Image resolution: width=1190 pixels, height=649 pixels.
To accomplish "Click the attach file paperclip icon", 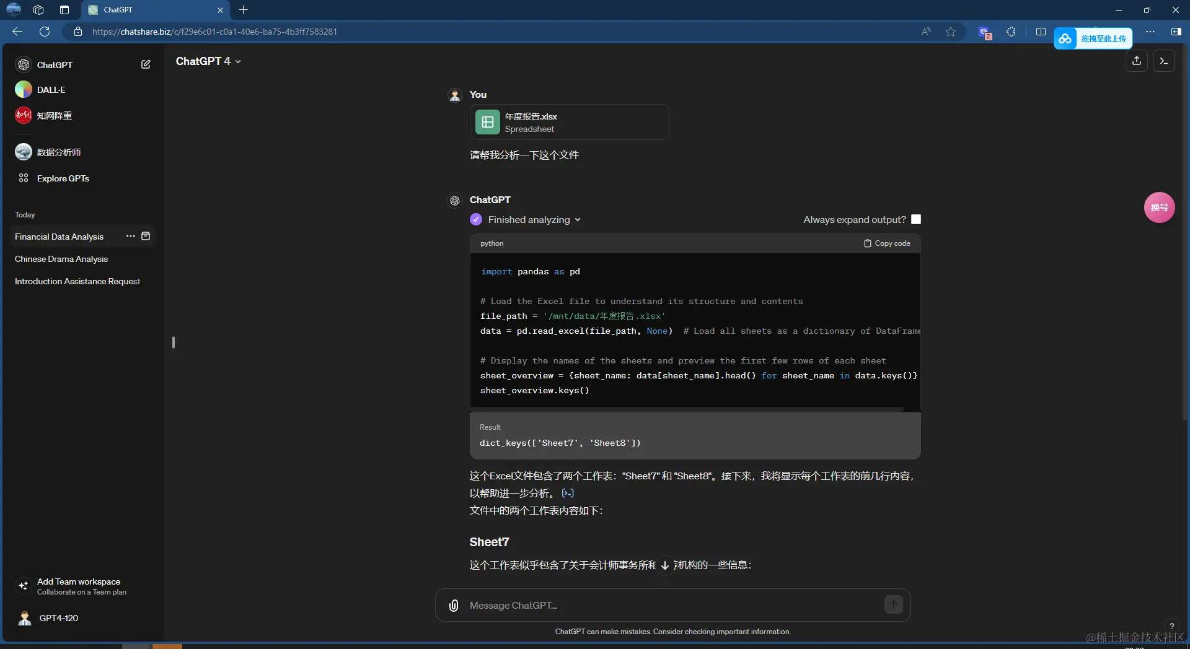I will tap(454, 605).
